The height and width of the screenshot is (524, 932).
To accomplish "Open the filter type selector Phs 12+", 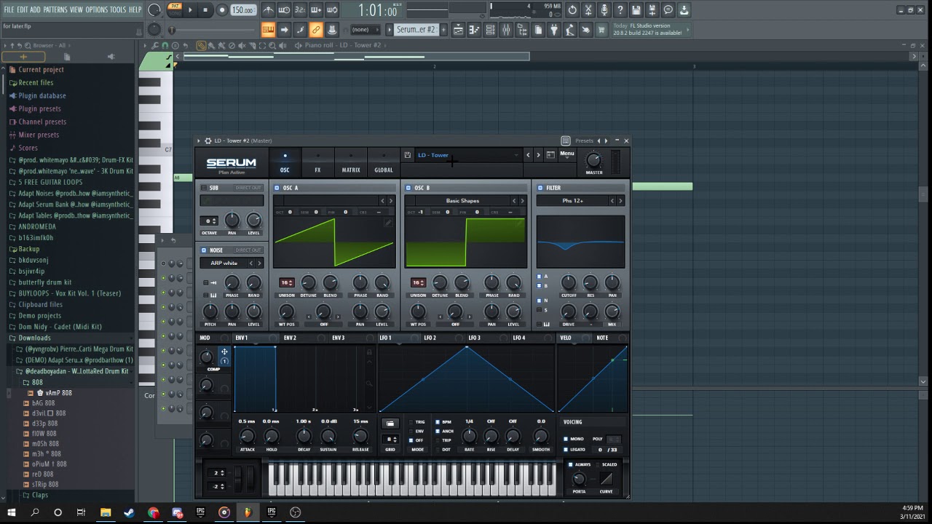I will pos(572,200).
